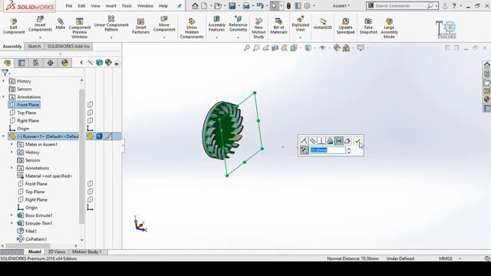Open the PropertyManager tab
This screenshot has width=491, height=276.
(21, 63)
